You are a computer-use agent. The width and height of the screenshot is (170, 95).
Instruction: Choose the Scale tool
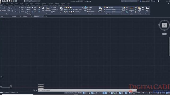28,12
